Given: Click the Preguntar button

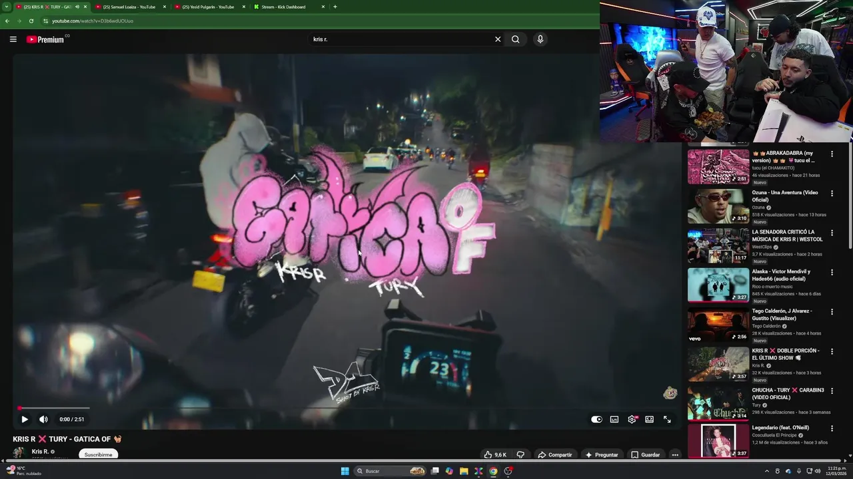Looking at the screenshot, I should [x=602, y=455].
